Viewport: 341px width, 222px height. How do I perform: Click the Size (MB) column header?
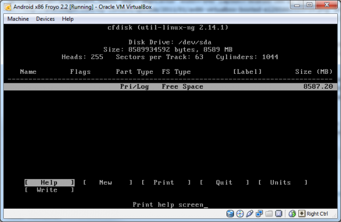coord(314,72)
